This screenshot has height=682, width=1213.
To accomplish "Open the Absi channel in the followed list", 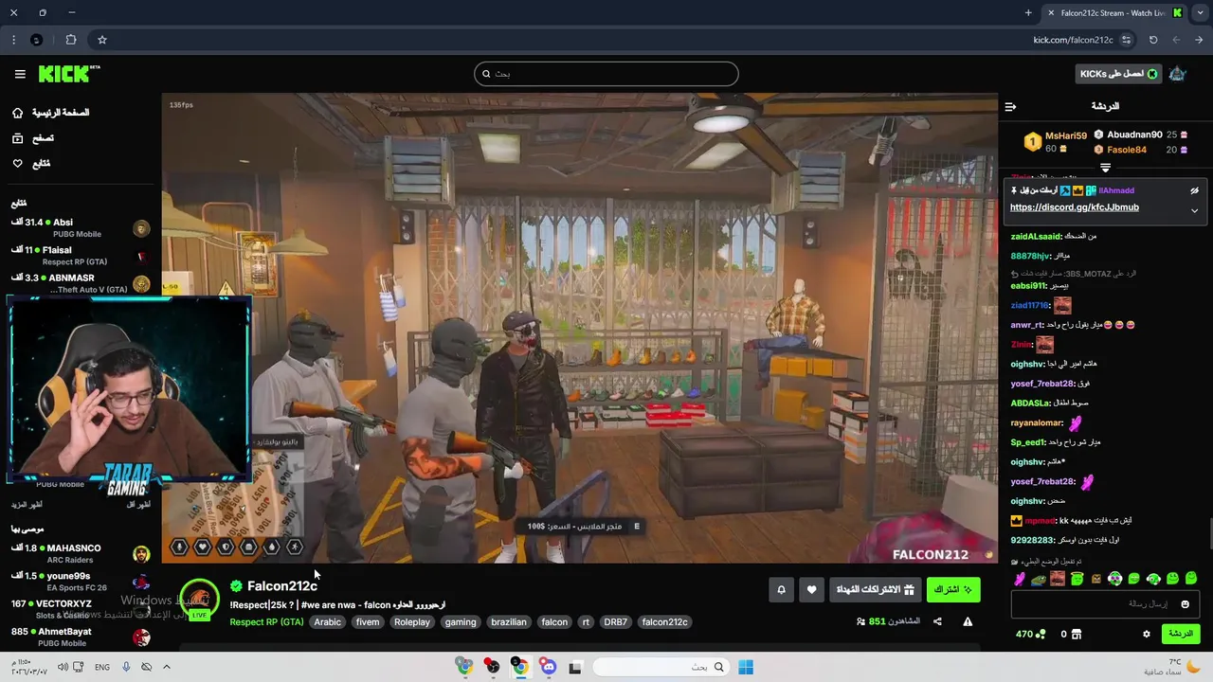I will click(x=81, y=228).
